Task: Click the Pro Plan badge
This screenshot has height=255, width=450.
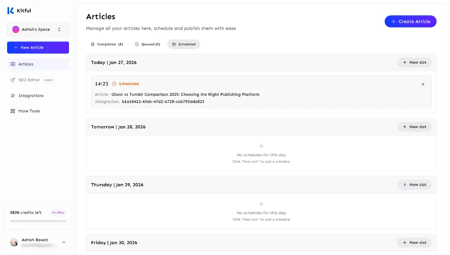Action: 58,212
